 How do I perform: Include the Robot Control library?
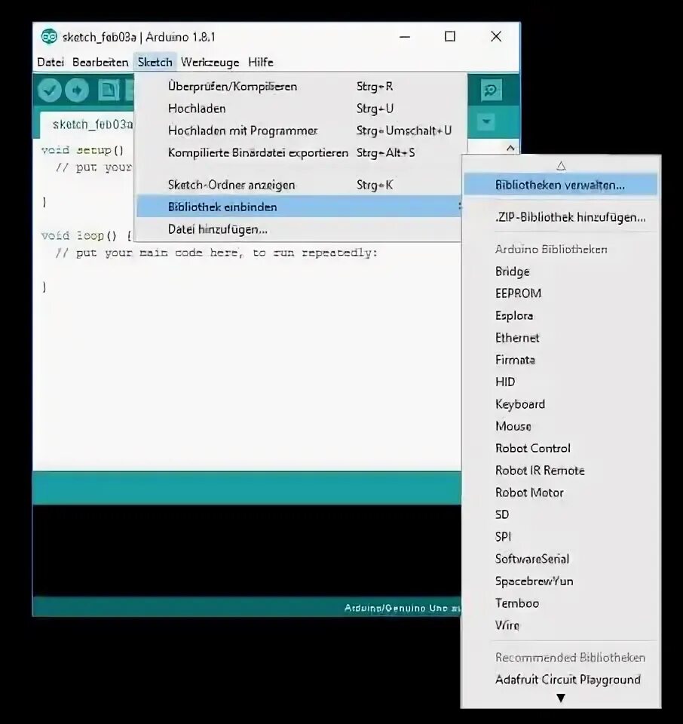[x=560, y=448]
